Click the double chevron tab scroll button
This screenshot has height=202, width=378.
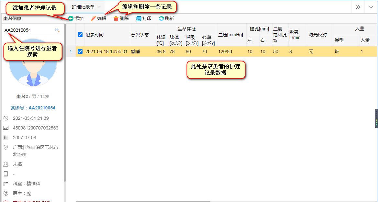pos(358,7)
